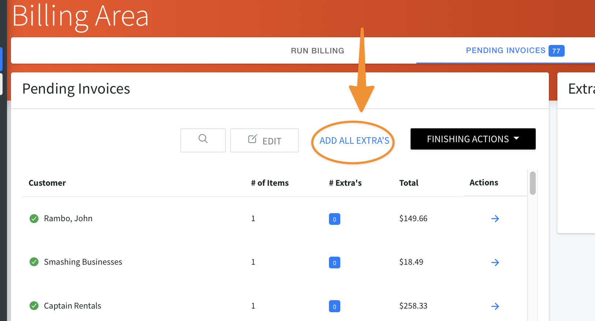
Task: Click ADD ALL EXTRA'S link
Action: pyautogui.click(x=354, y=141)
